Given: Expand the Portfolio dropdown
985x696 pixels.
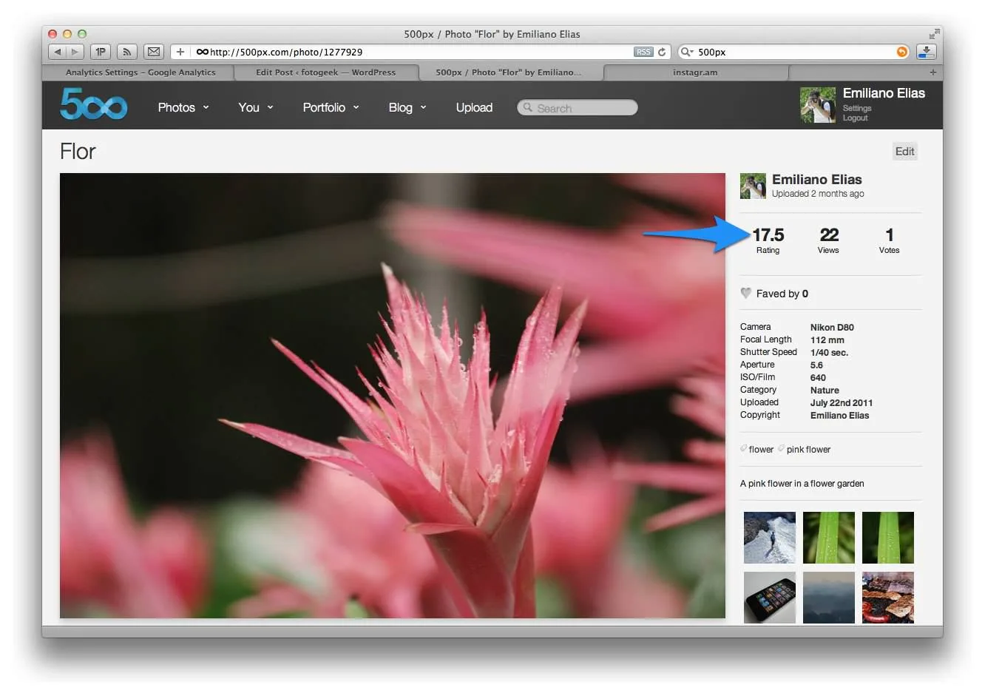Looking at the screenshot, I should click(x=330, y=107).
